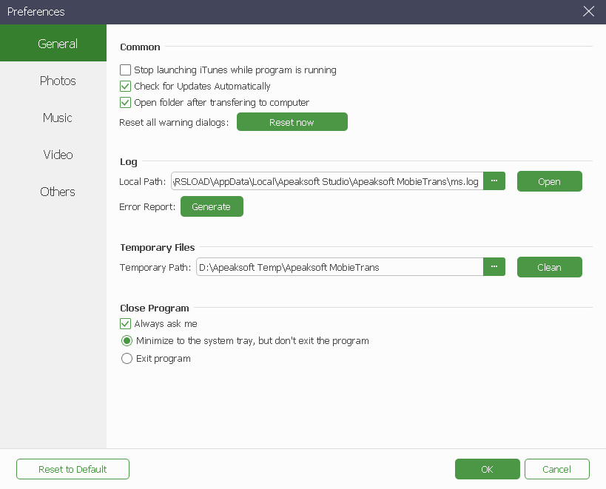The height and width of the screenshot is (489, 606).
Task: Uncheck Check for Updates Automatically
Action: click(126, 87)
